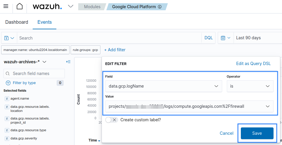Switch the DQL query language option
Image resolution: width=282 pixels, height=145 pixels.
point(209,38)
